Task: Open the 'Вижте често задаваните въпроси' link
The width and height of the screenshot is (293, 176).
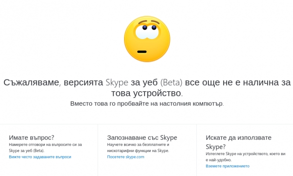Action: 40,157
